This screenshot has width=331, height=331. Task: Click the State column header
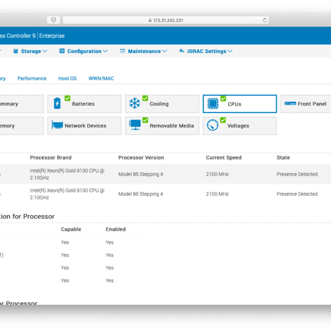283,157
